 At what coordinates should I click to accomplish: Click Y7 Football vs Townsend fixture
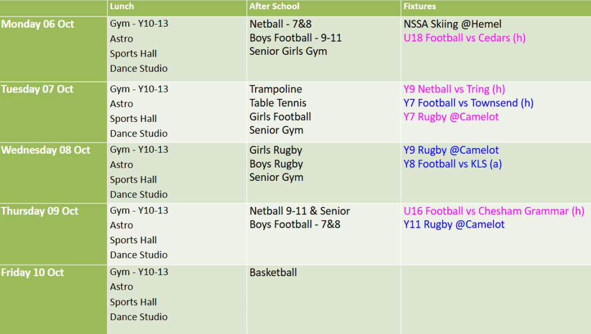tap(468, 103)
